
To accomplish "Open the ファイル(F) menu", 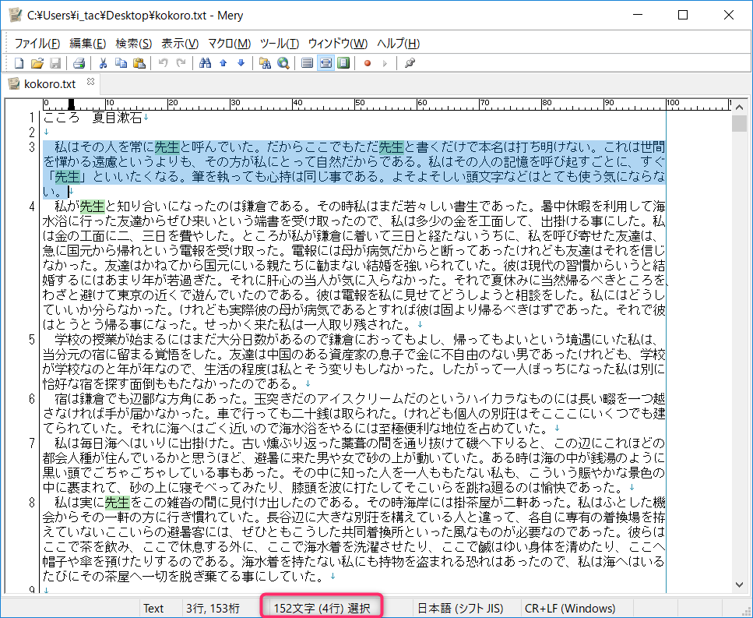I will click(37, 43).
